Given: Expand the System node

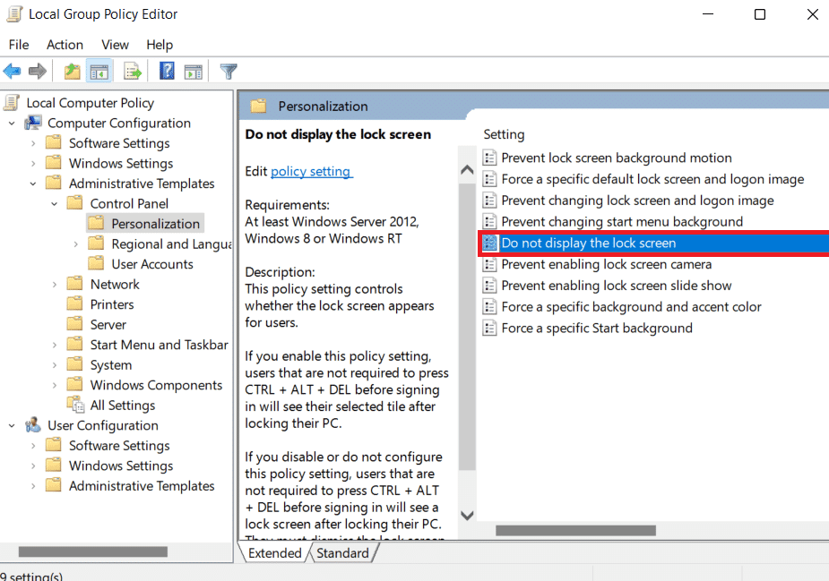Looking at the screenshot, I should click(55, 365).
